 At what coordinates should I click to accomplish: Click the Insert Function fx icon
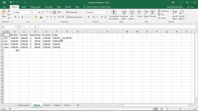[x=35, y=27]
